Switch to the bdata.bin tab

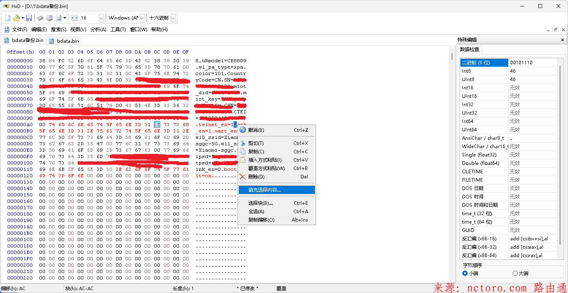68,41
